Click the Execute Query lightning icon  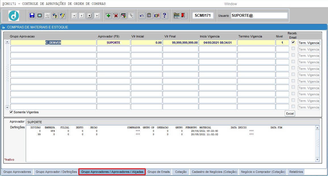[x=62, y=15]
